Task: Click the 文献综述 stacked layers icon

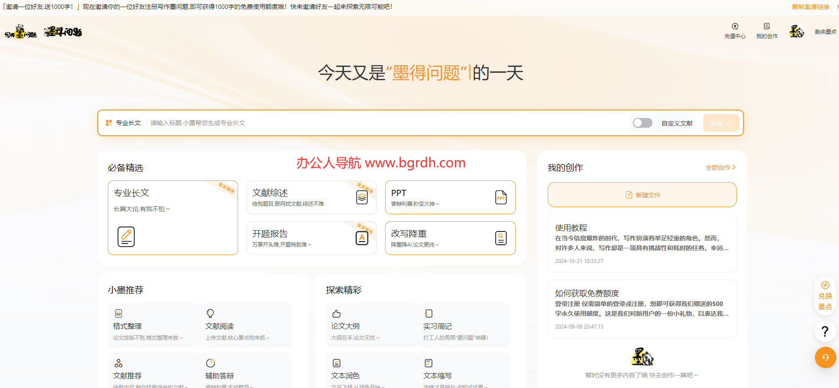Action: click(362, 197)
